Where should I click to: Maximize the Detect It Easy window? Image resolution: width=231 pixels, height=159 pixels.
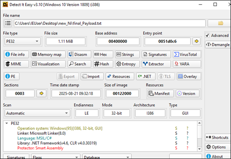pyautogui.click(x=215, y=5)
